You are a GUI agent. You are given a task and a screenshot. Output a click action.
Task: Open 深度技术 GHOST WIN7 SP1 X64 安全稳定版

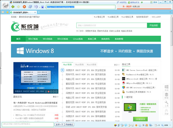[x=86, y=70]
